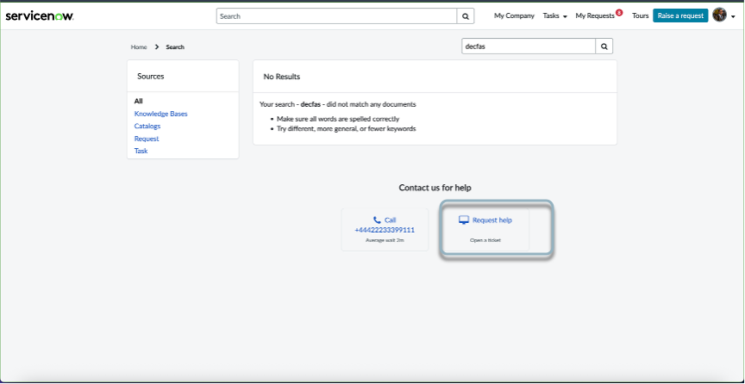The height and width of the screenshot is (384, 745).
Task: Filter results by Catalogs
Action: [147, 127]
